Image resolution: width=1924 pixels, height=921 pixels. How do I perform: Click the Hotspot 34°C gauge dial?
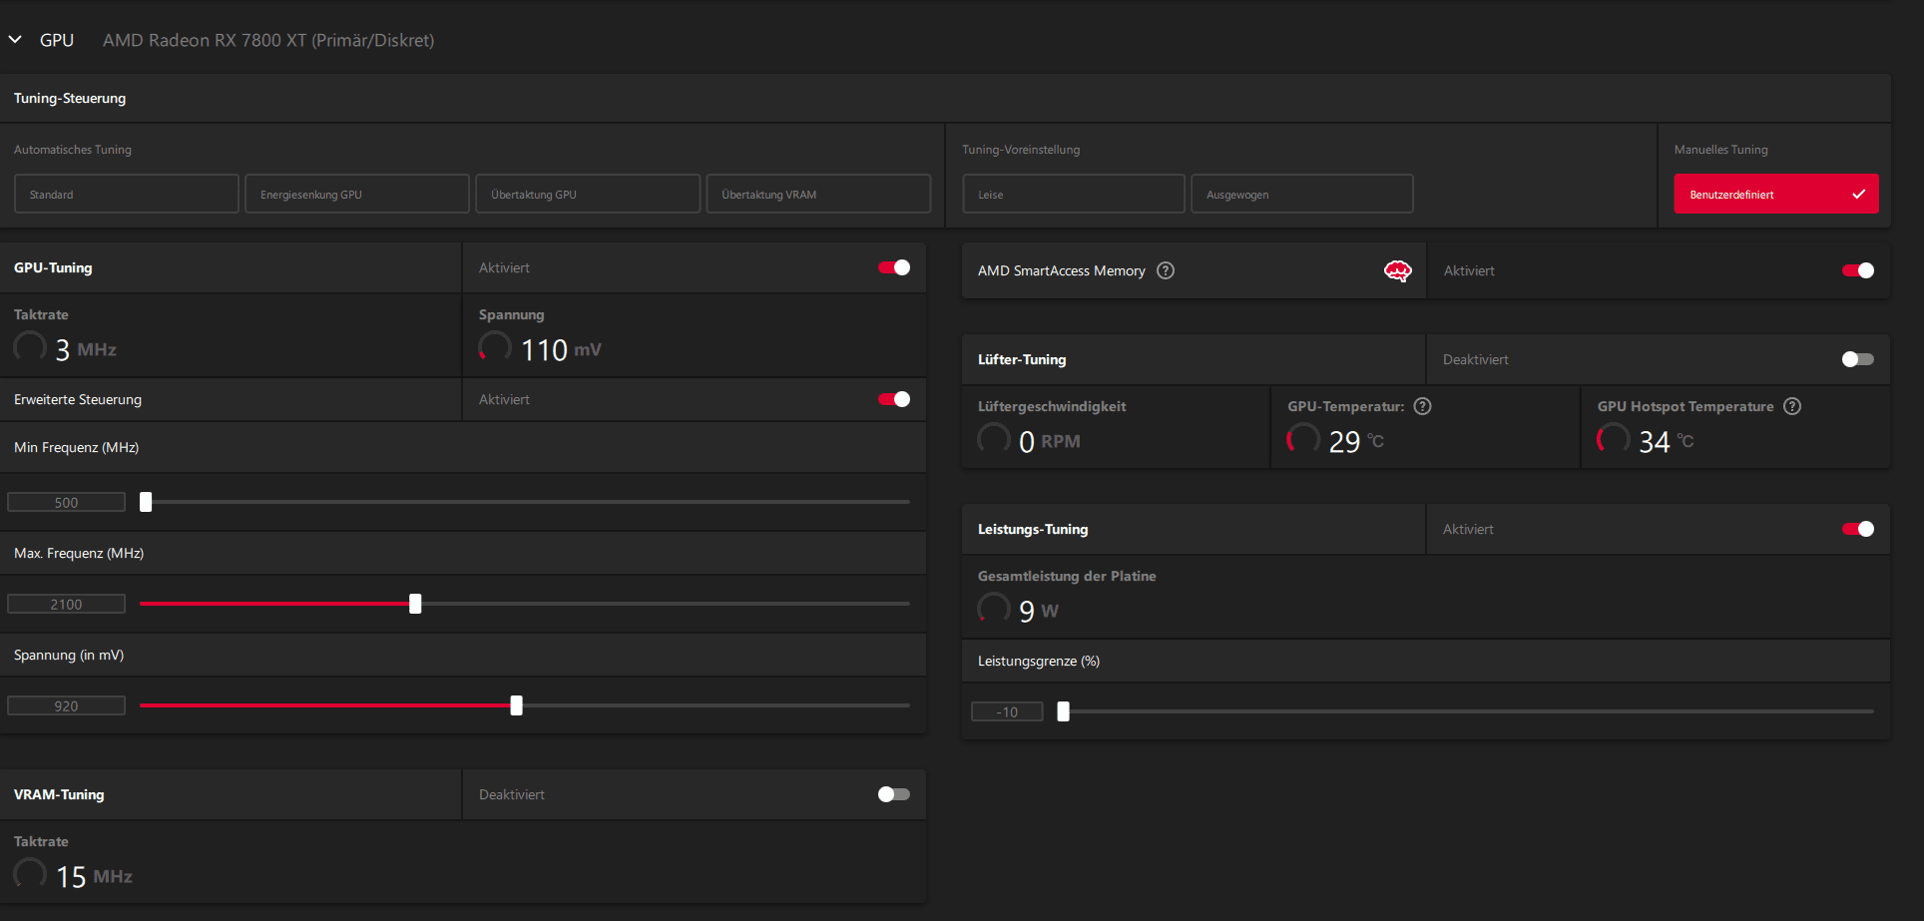tap(1614, 439)
